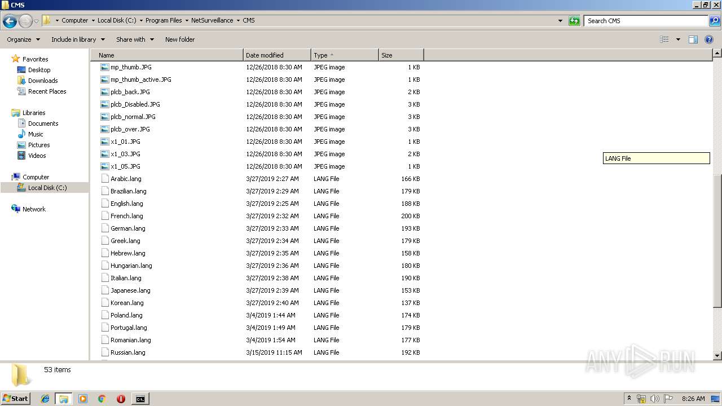Sort by Date modified column header
The width and height of the screenshot is (722, 406).
277,55
